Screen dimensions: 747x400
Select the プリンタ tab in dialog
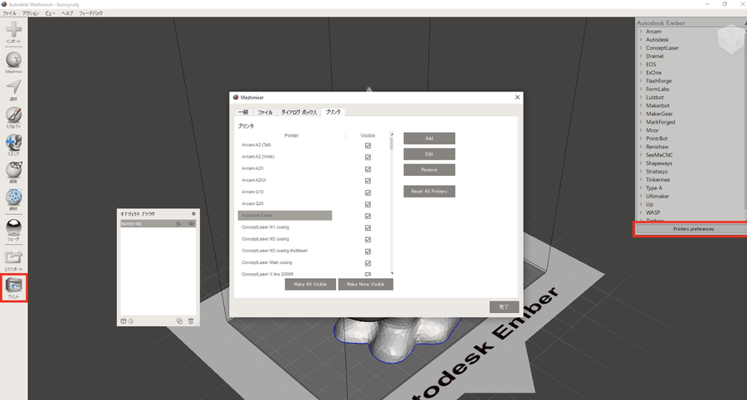tap(333, 112)
